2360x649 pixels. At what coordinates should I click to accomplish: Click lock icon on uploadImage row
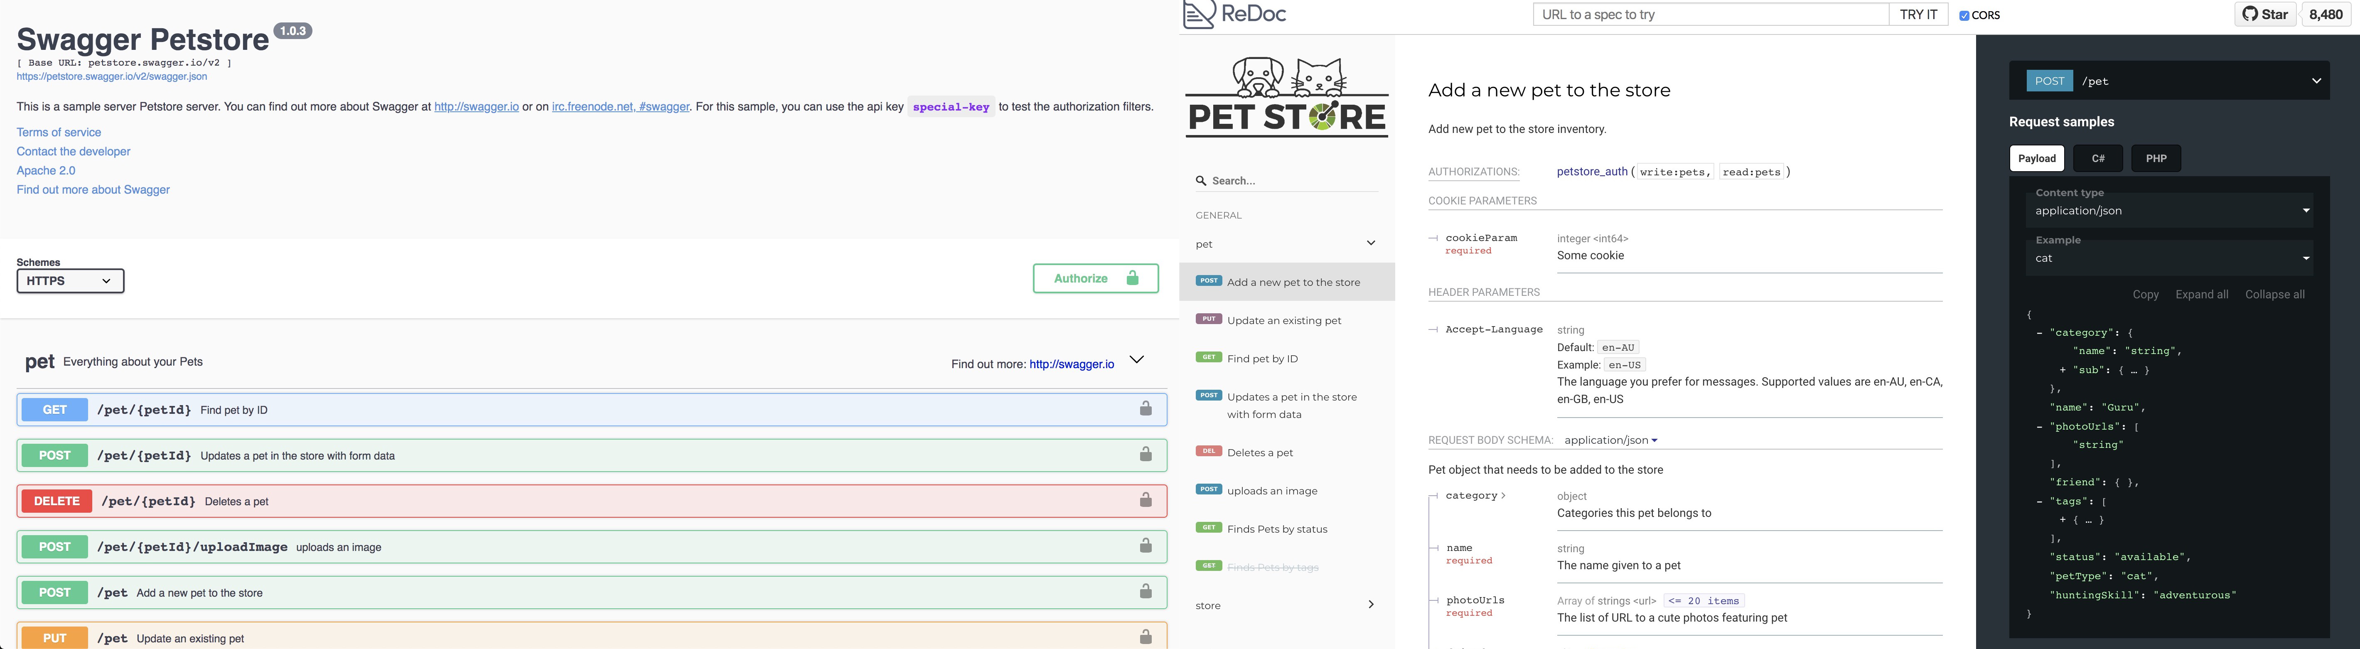1145,546
